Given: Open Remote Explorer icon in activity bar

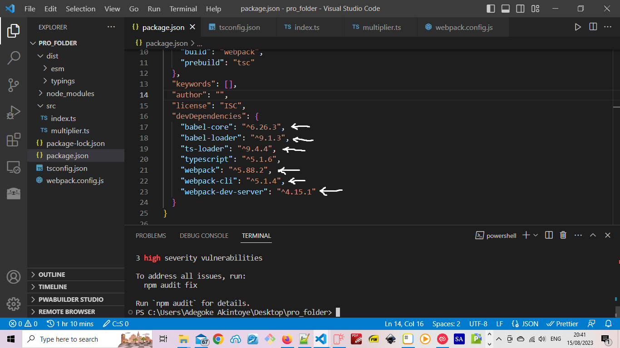Looking at the screenshot, I should click(x=14, y=167).
